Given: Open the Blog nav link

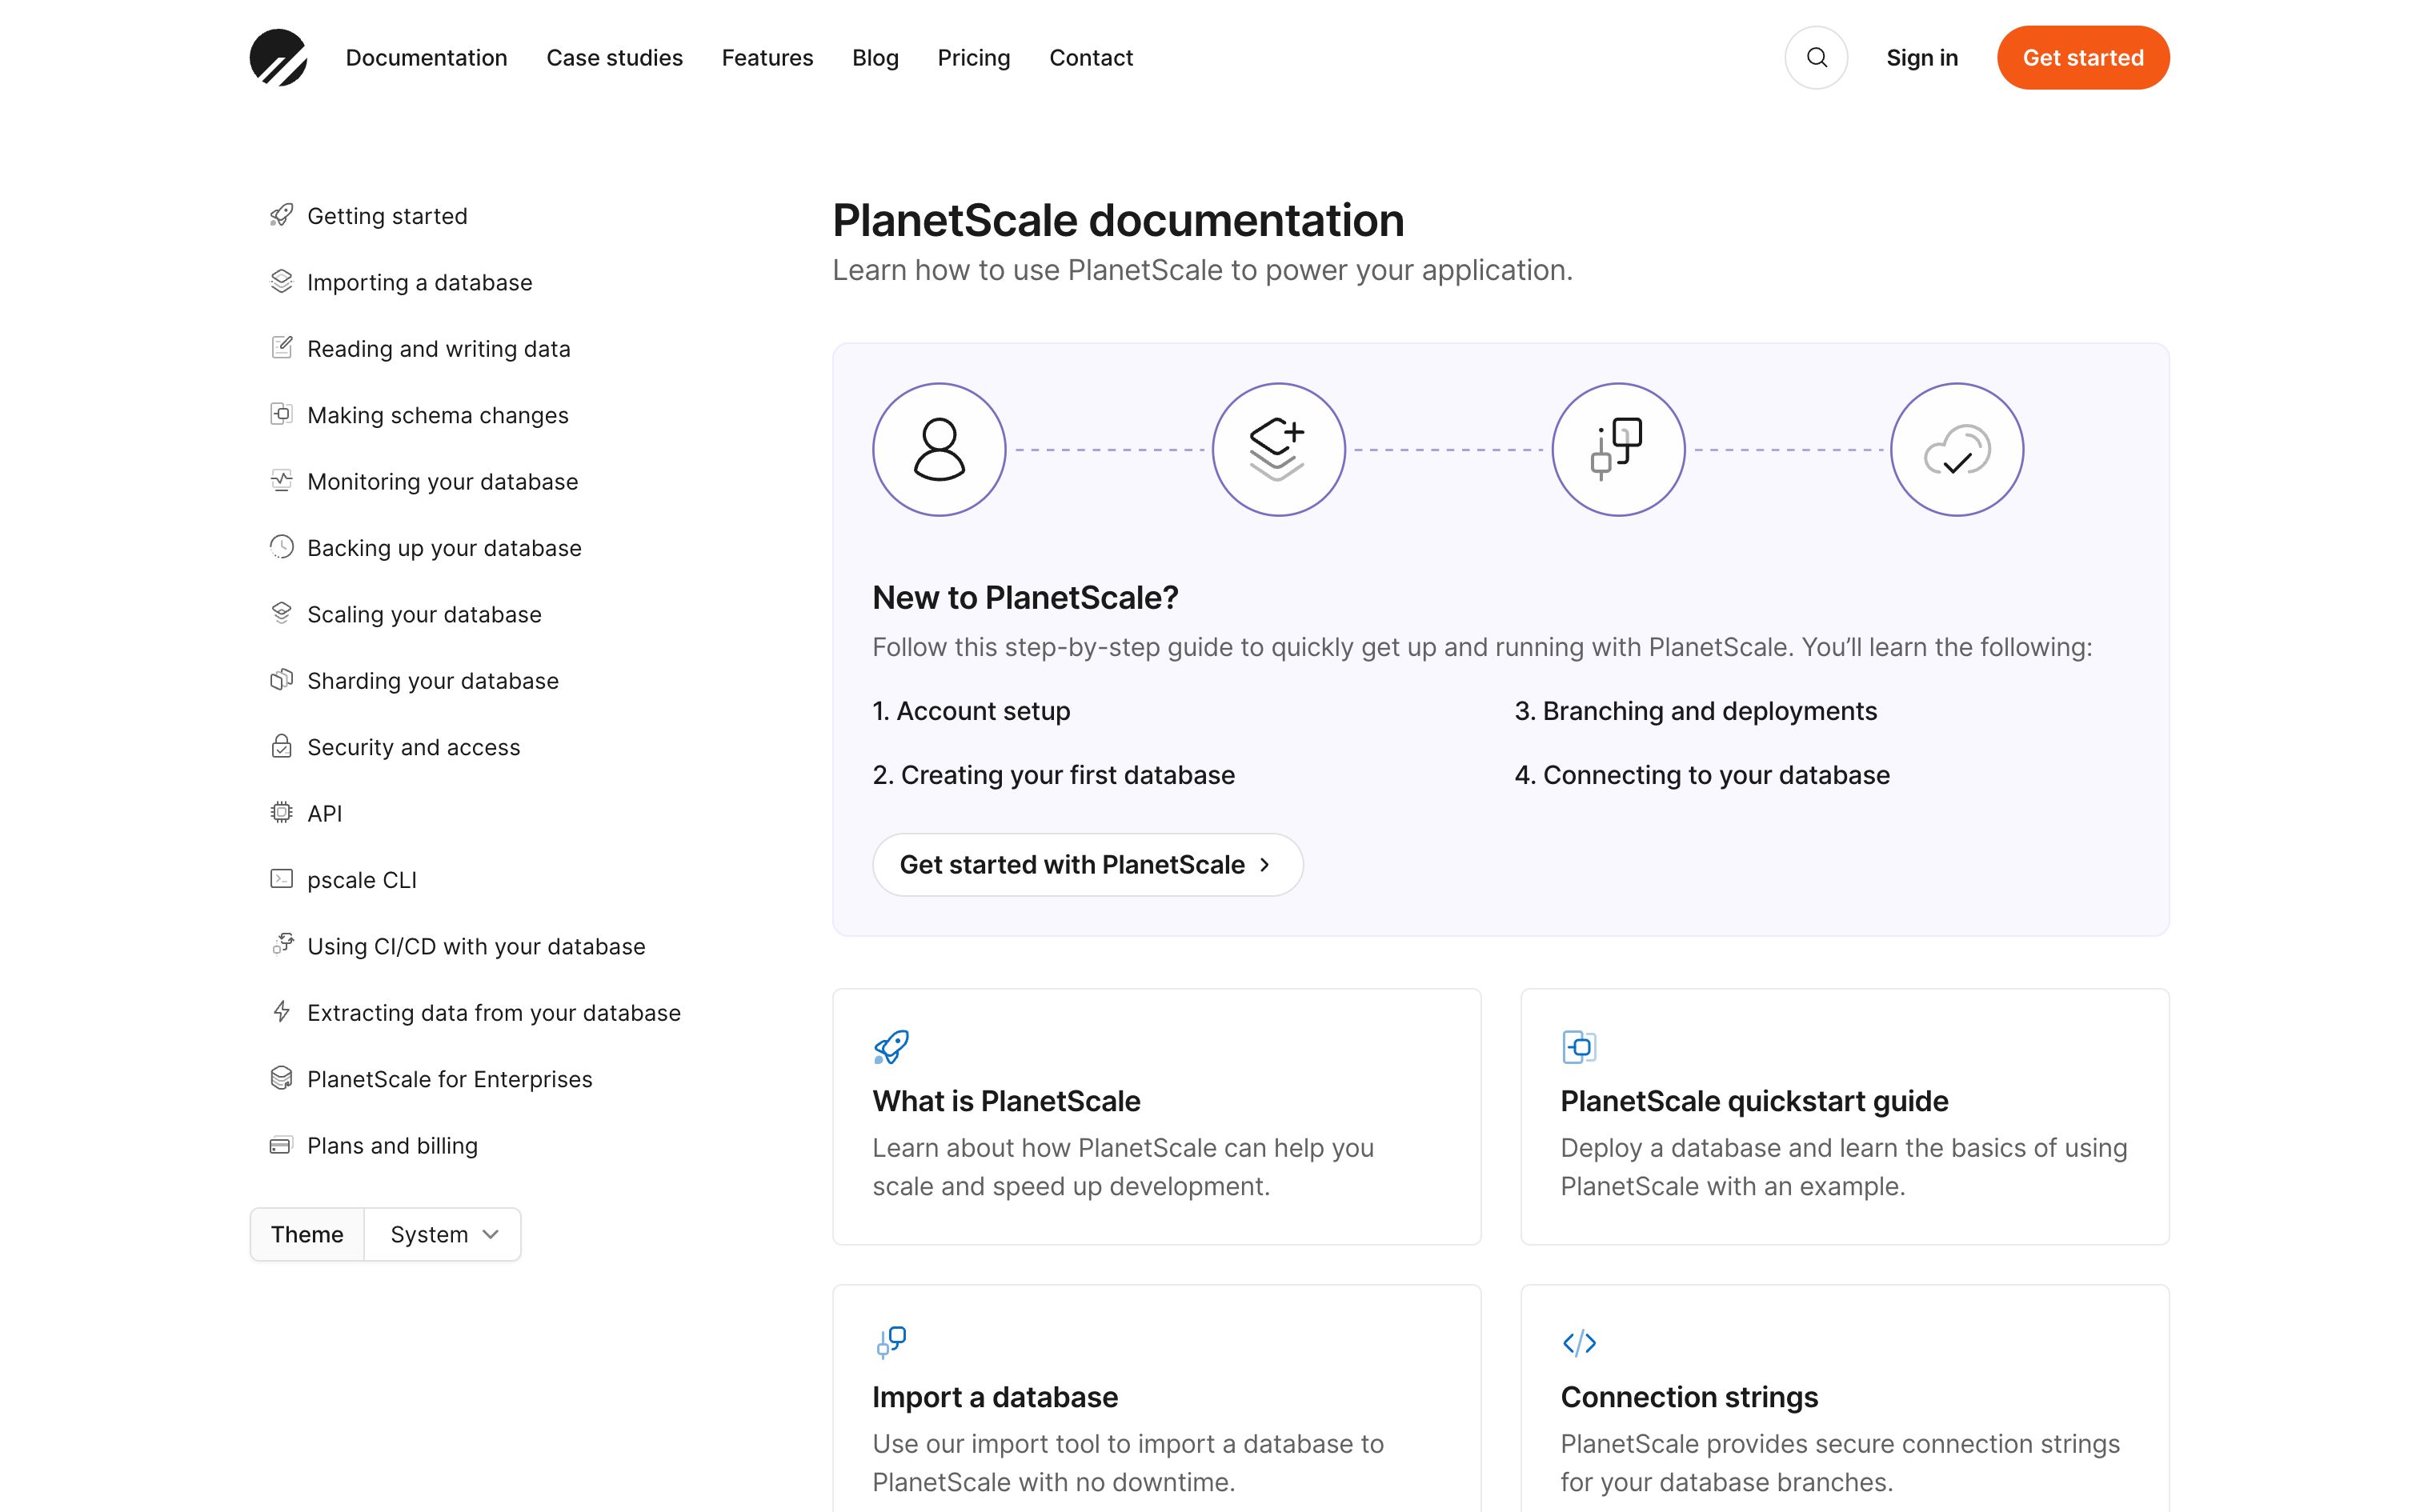Looking at the screenshot, I should pos(875,58).
